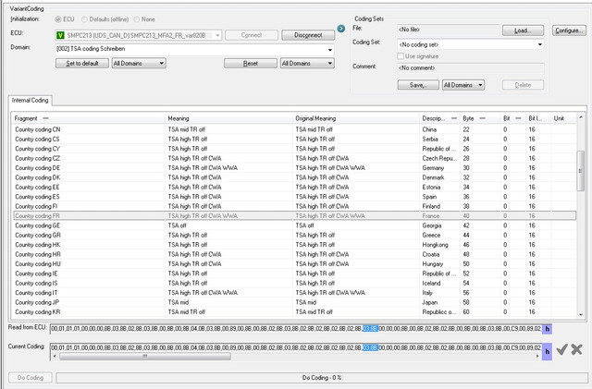Enable the Use signature checkbox
The width and height of the screenshot is (592, 389).
click(401, 56)
